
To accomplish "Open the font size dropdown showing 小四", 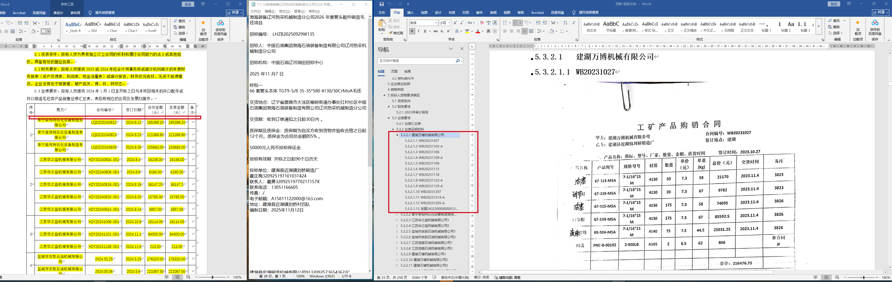I will [449, 23].
